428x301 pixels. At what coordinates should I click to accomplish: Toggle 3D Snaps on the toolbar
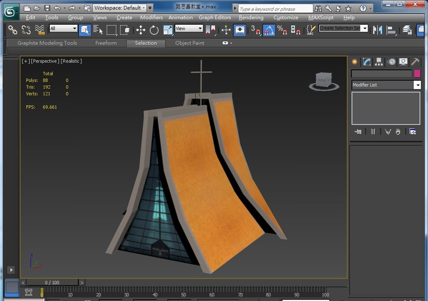[255, 30]
